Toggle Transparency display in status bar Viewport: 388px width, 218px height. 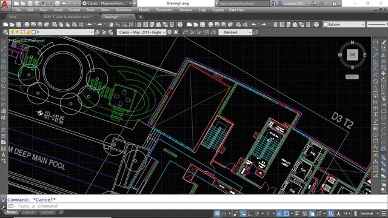coord(304,213)
